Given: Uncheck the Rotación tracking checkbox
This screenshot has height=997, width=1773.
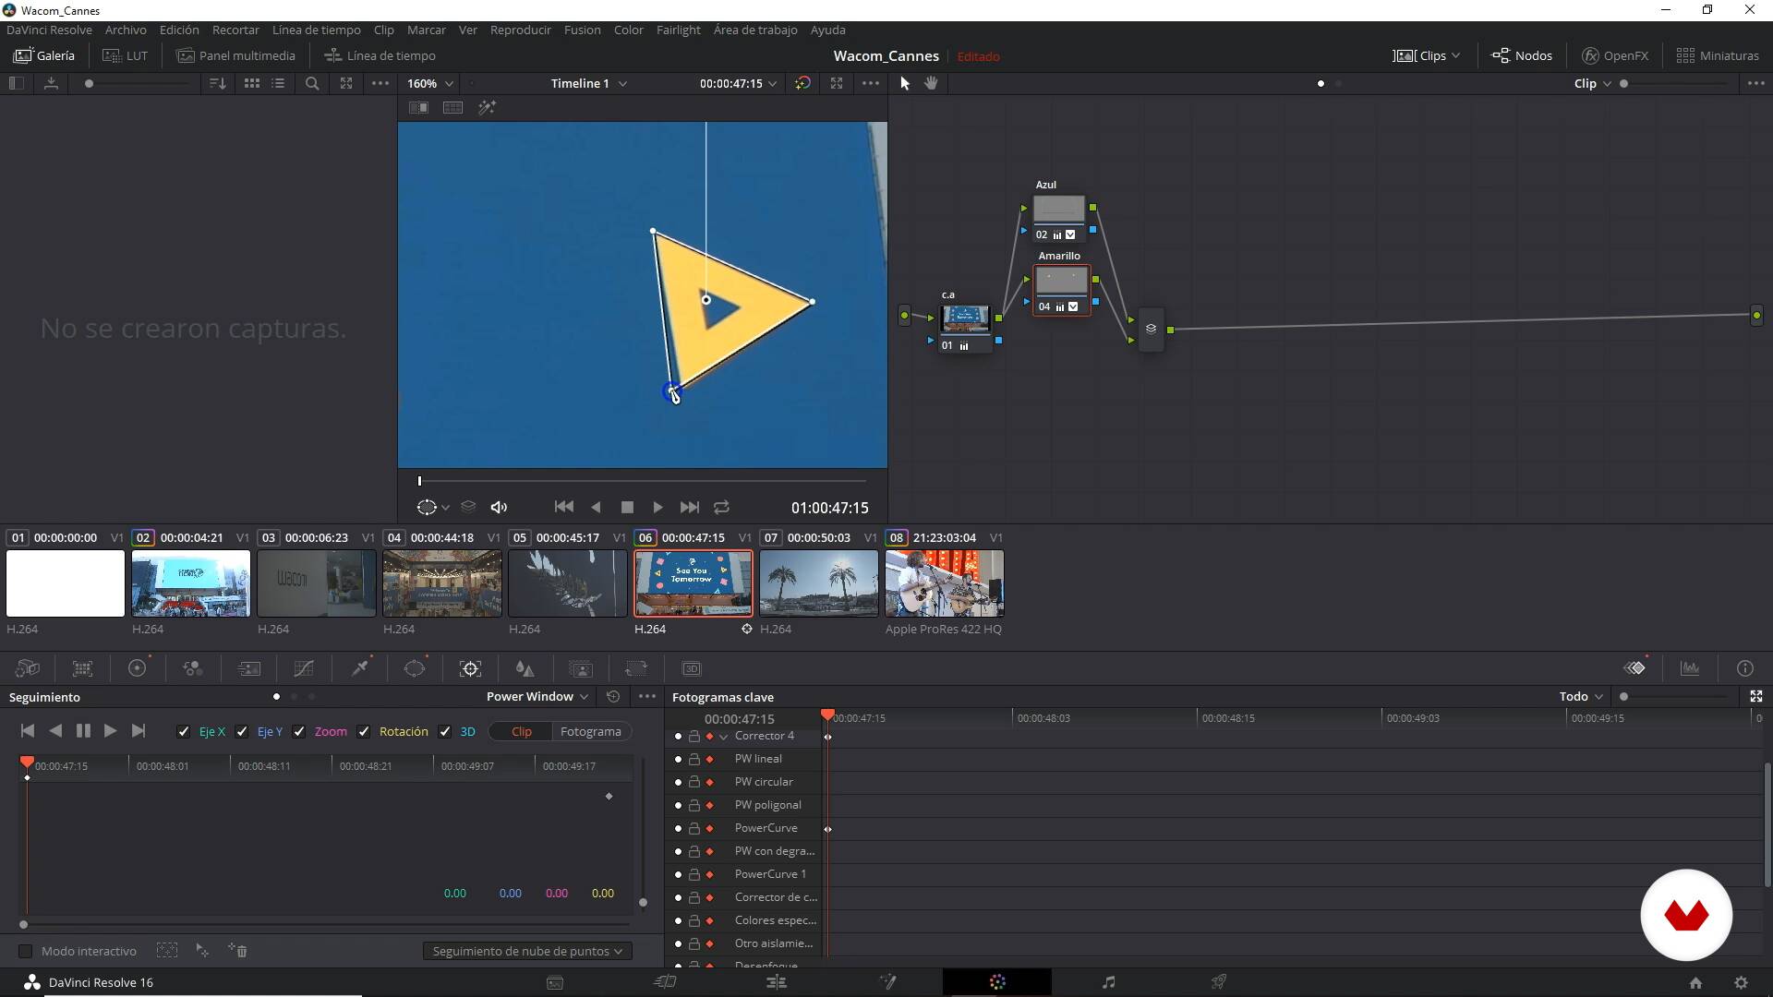Looking at the screenshot, I should [364, 731].
